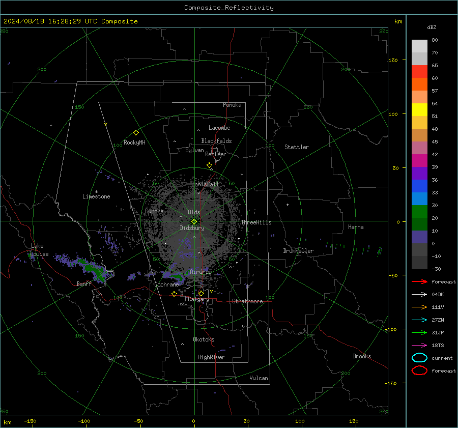Click the Okotoks town label

tap(204, 339)
